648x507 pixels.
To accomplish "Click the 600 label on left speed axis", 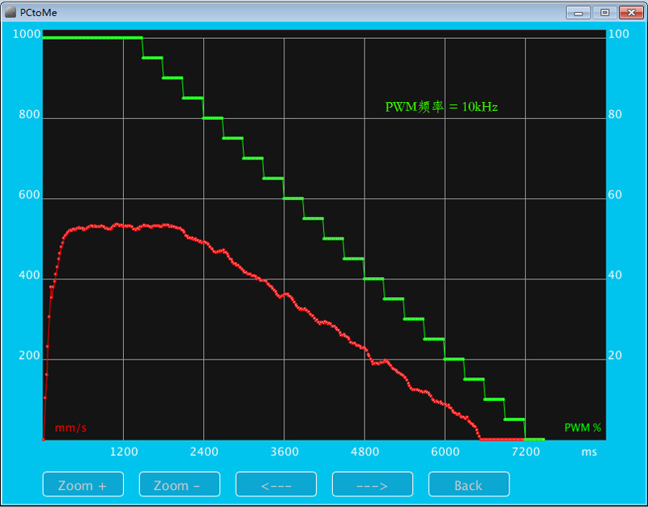I will pos(29,194).
